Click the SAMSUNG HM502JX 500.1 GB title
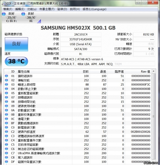This screenshot has height=165, width=160. [x=78, y=28]
